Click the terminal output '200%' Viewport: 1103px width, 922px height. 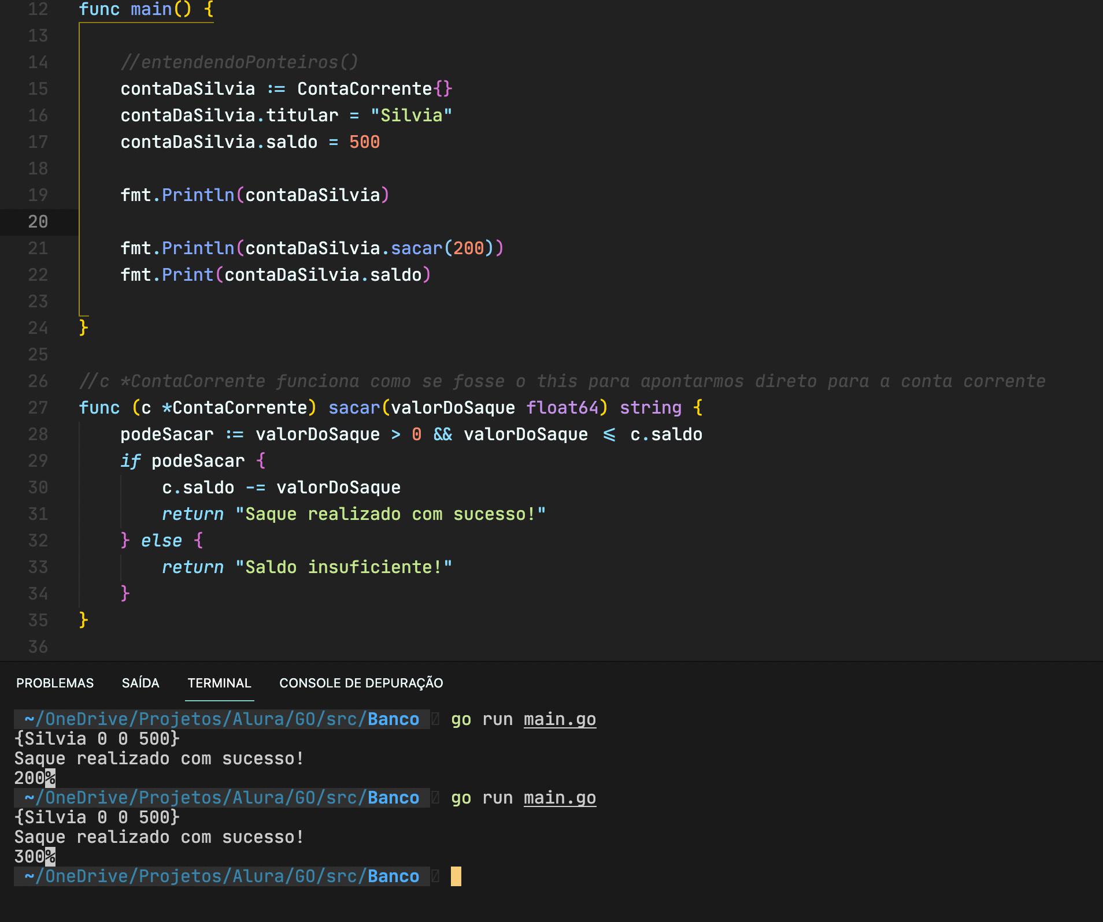35,778
